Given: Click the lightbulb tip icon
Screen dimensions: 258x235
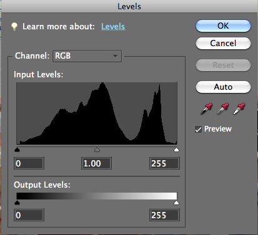Looking at the screenshot, I should coord(14,26).
